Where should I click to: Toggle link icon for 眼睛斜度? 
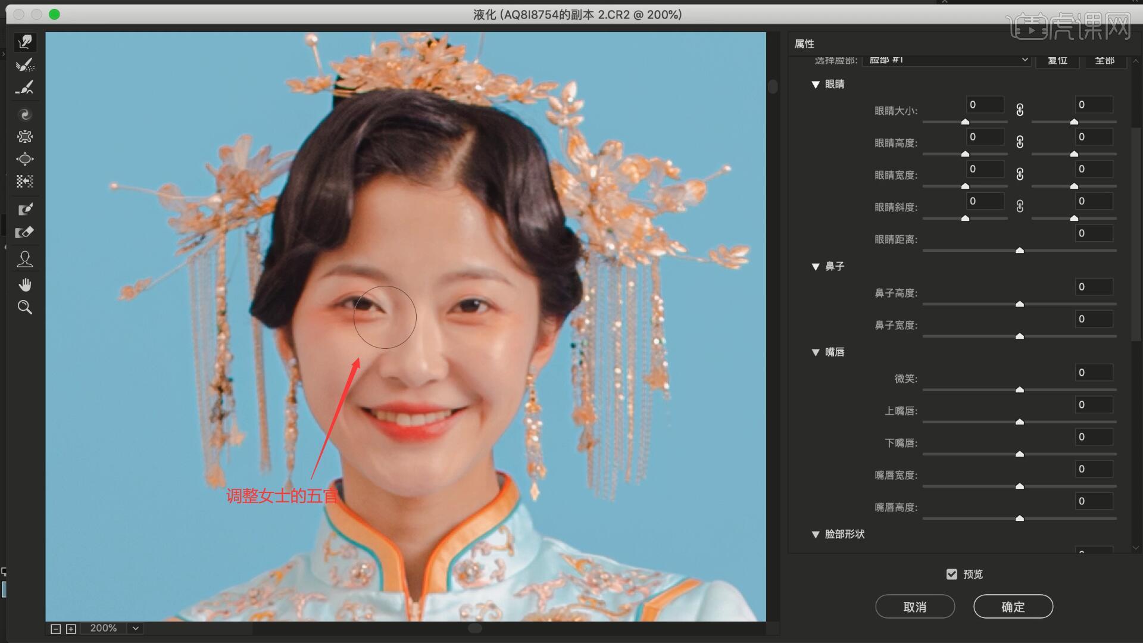(1020, 207)
